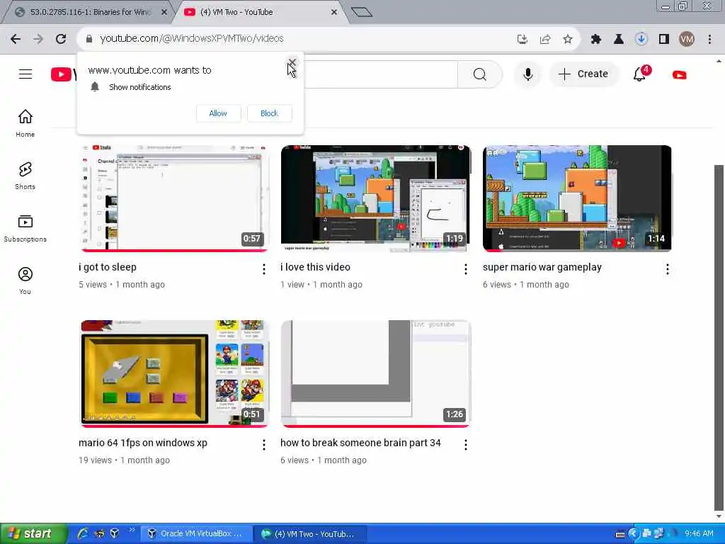The width and height of the screenshot is (725, 544).
Task: Play the 0:51 mario 64 thumbnail
Action: (174, 374)
